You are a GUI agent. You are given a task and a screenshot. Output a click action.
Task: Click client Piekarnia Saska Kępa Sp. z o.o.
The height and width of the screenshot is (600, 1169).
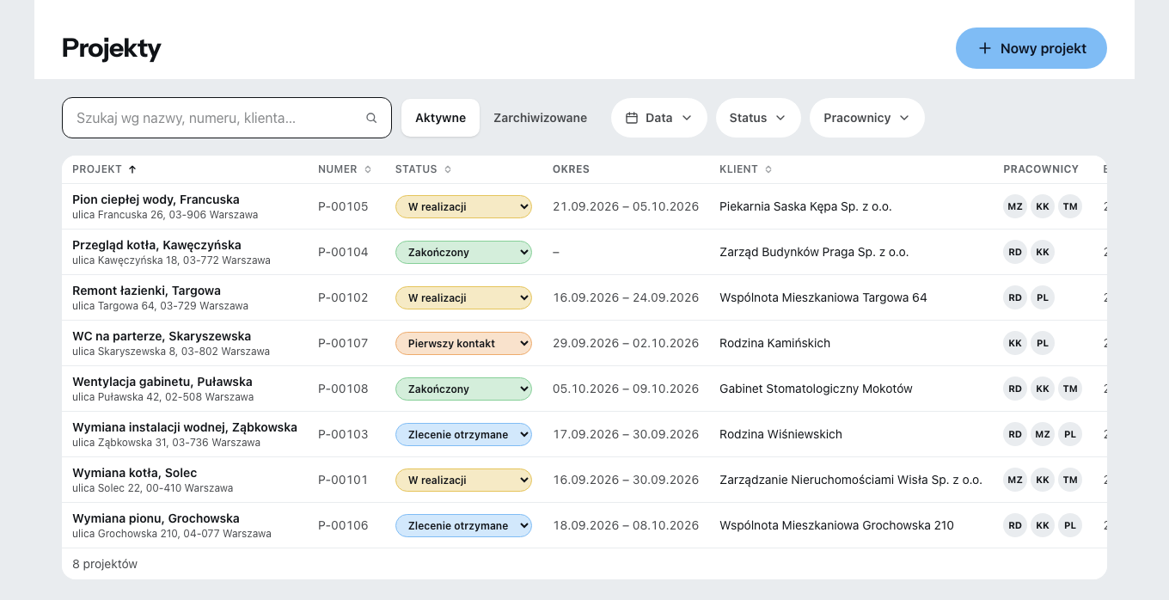tap(805, 206)
